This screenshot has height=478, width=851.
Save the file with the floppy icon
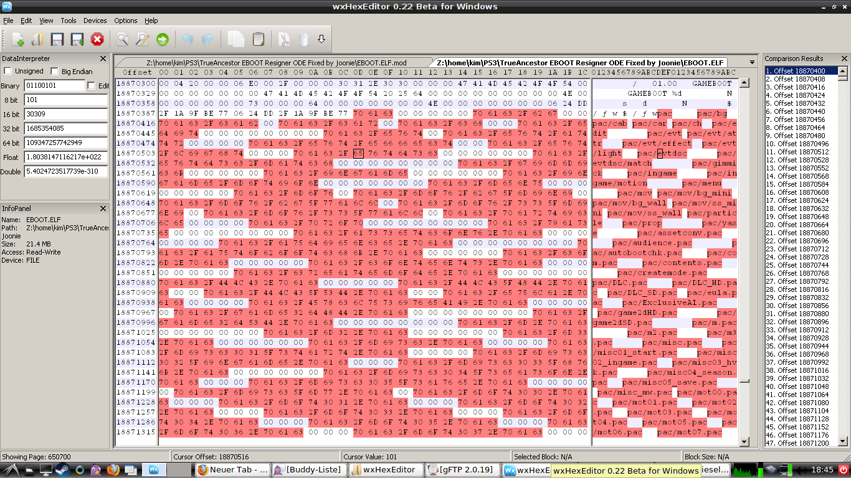pyautogui.click(x=57, y=40)
